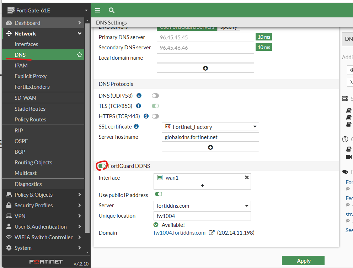Expand Security Profiles chevron

pyautogui.click(x=79, y=205)
